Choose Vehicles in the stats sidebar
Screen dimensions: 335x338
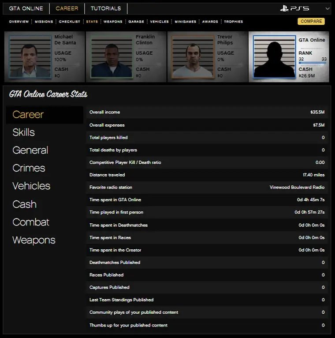(x=31, y=186)
